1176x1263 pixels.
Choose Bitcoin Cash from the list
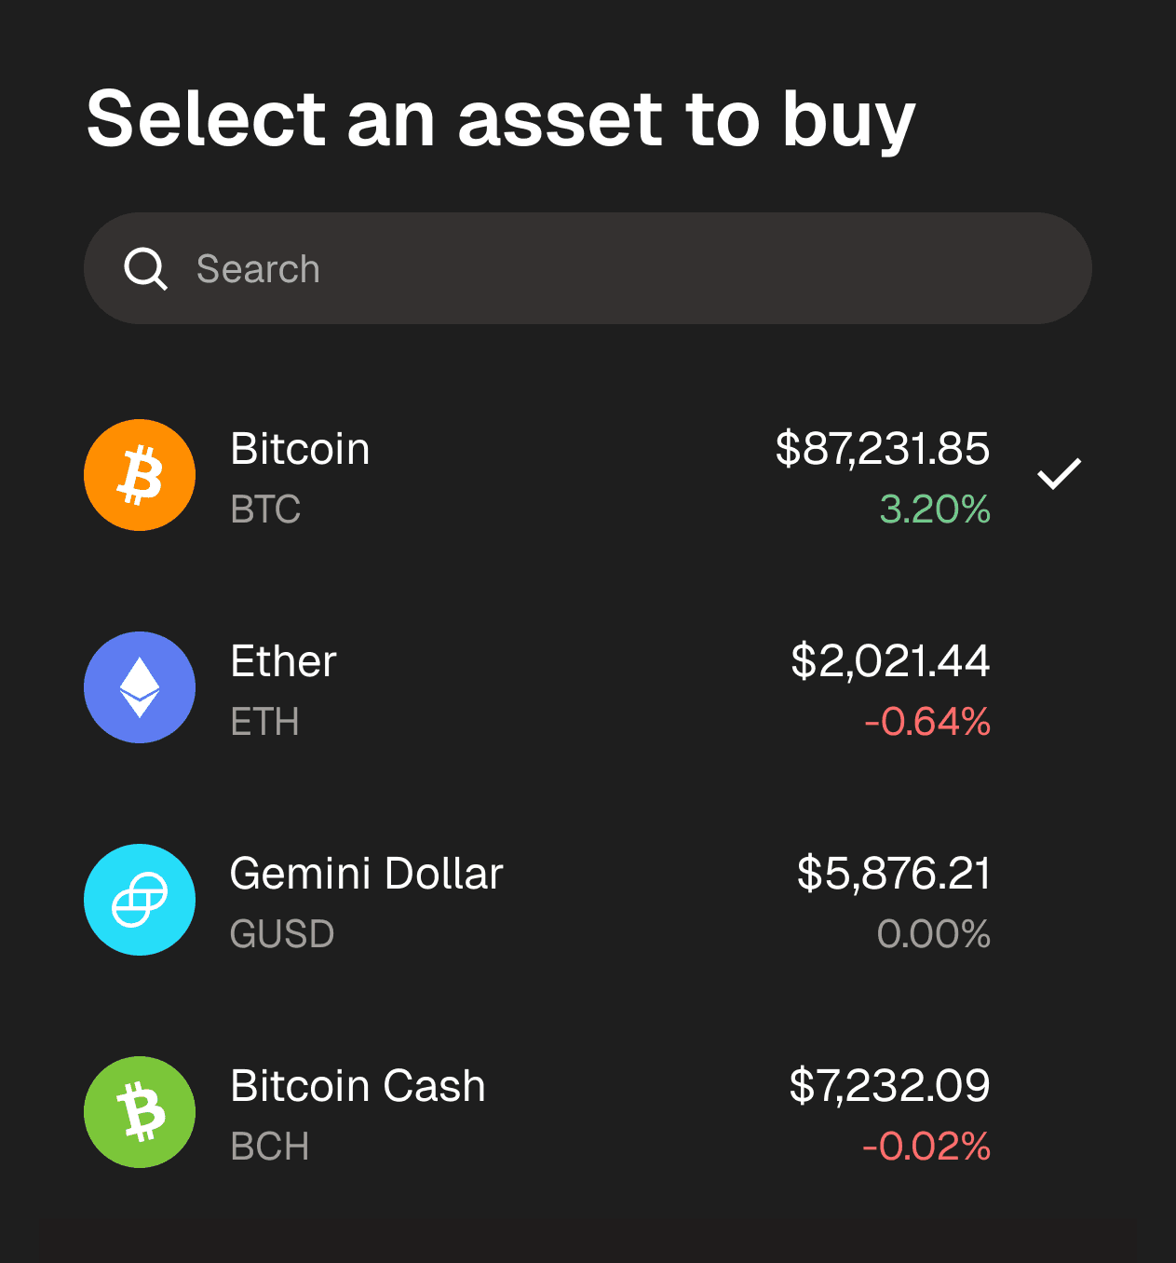(x=358, y=1086)
